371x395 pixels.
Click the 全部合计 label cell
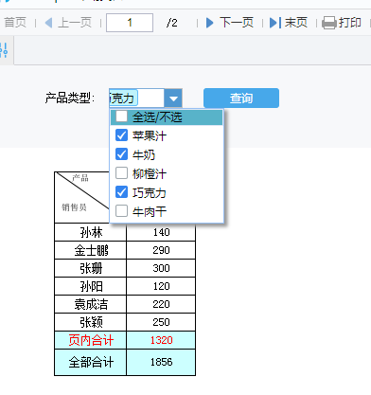click(x=91, y=362)
